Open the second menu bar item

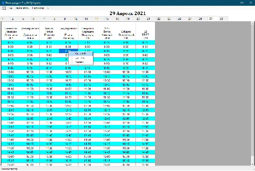point(22,8)
